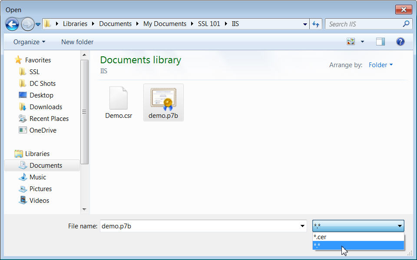Expand the File name history dropdown
The image size is (417, 260).
click(303, 226)
